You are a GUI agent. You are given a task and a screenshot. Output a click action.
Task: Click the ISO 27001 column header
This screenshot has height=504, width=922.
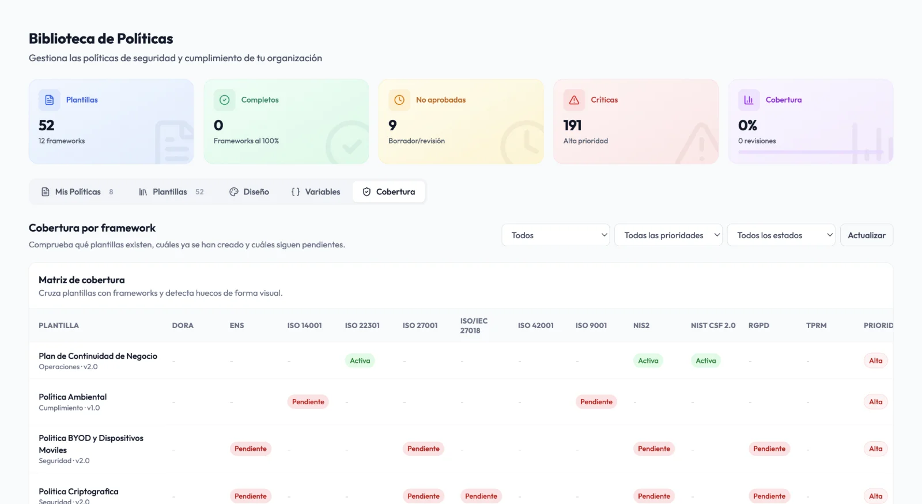[420, 326]
